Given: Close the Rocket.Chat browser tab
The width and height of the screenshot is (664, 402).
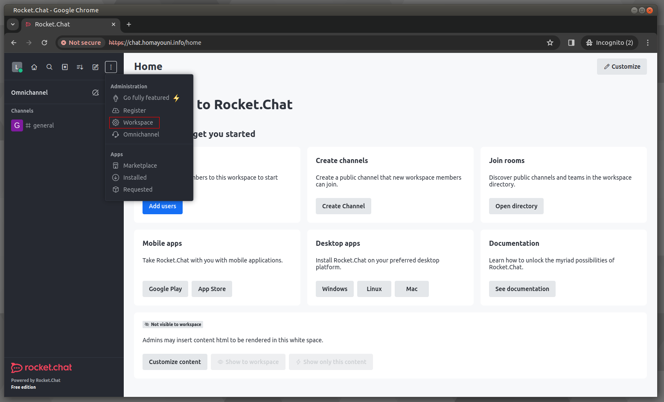Looking at the screenshot, I should point(114,24).
